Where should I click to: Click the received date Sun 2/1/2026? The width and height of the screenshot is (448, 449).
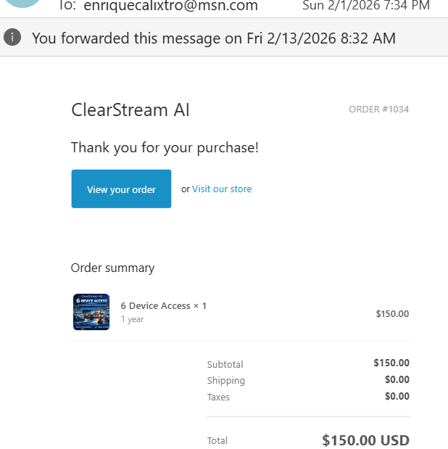(365, 6)
